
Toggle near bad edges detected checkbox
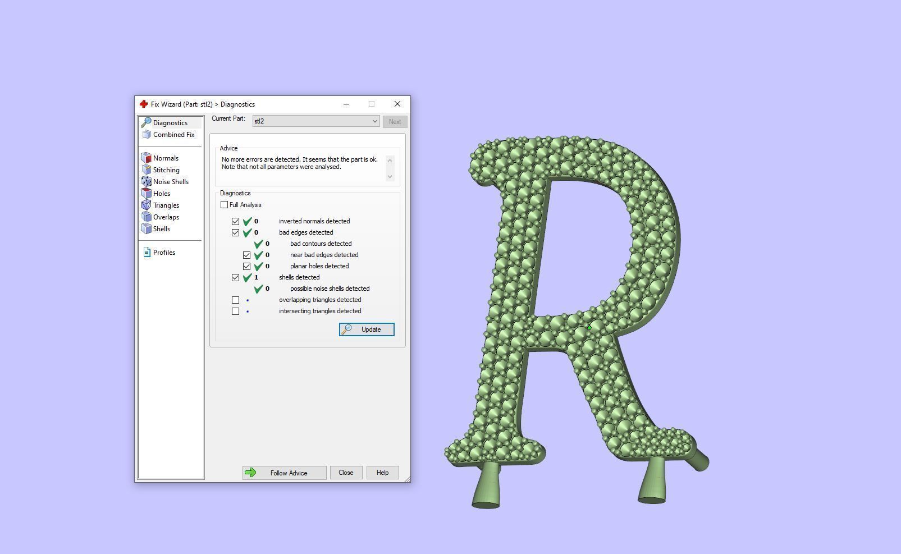pyautogui.click(x=247, y=255)
